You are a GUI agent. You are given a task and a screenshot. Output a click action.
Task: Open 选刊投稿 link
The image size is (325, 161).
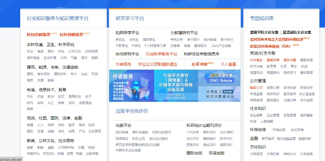122,132
